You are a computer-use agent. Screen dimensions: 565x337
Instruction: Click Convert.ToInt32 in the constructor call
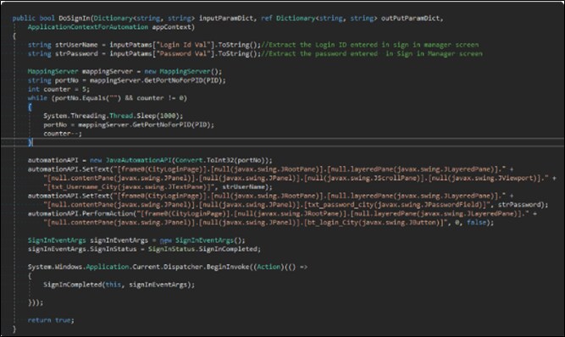tap(205, 160)
